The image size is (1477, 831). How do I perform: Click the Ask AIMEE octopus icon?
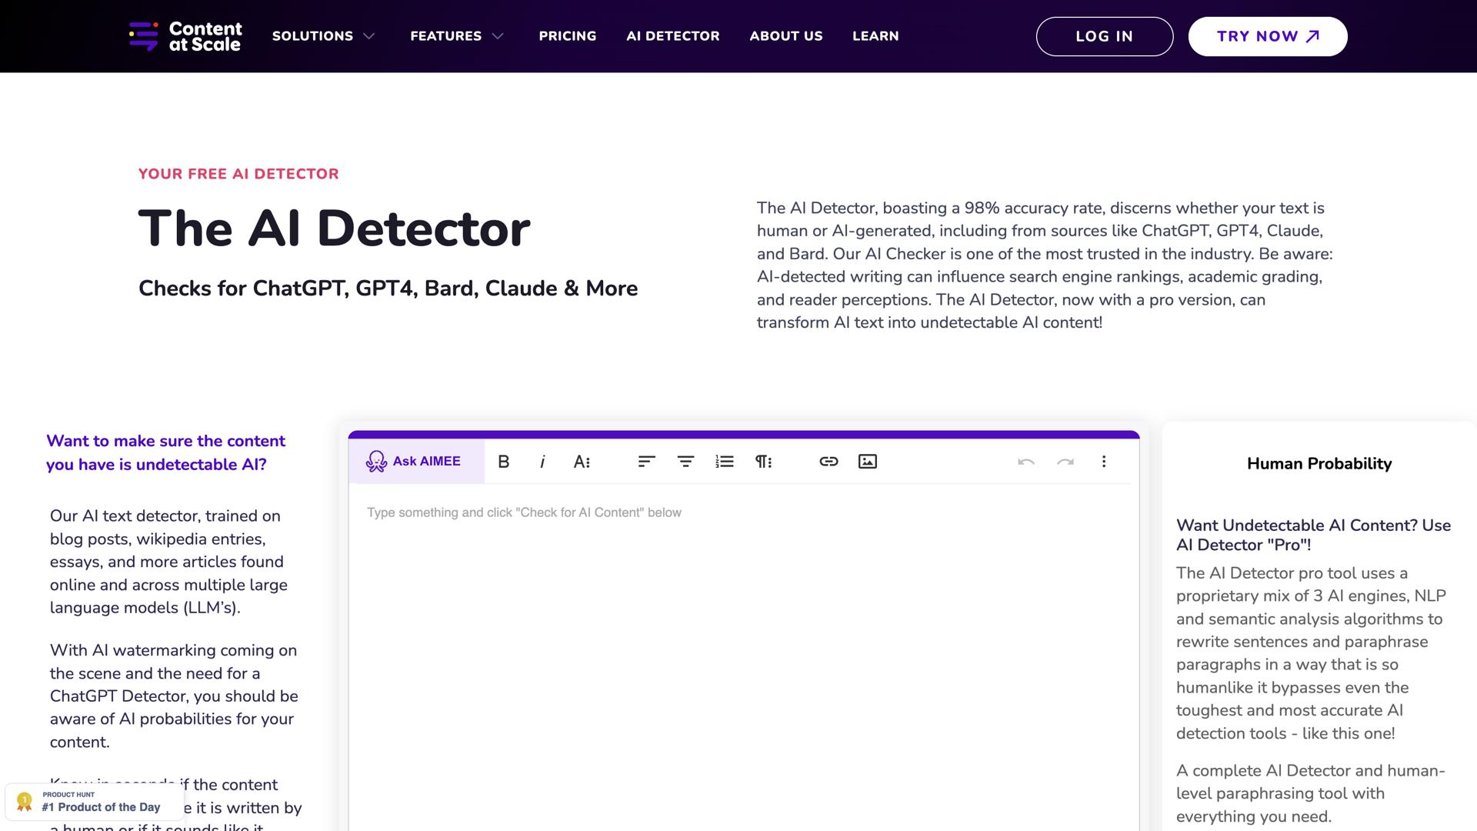(x=377, y=462)
